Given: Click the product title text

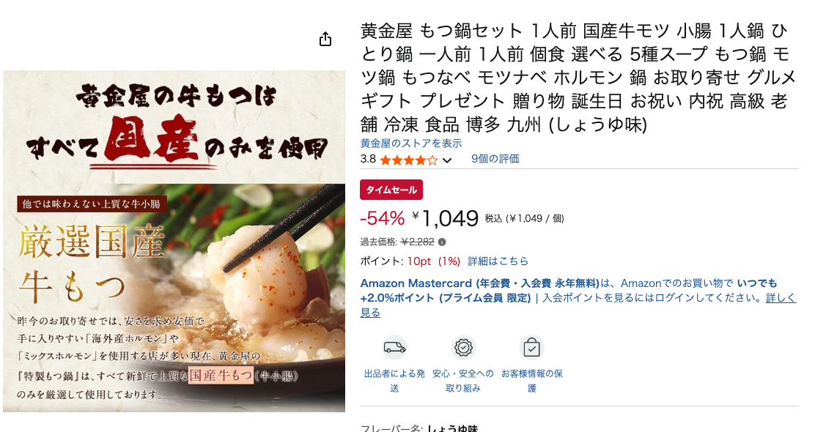Looking at the screenshot, I should click(578, 78).
